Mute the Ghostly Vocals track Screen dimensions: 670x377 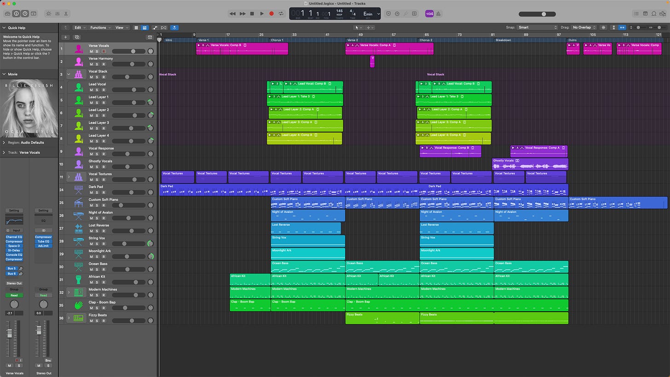pyautogui.click(x=91, y=167)
